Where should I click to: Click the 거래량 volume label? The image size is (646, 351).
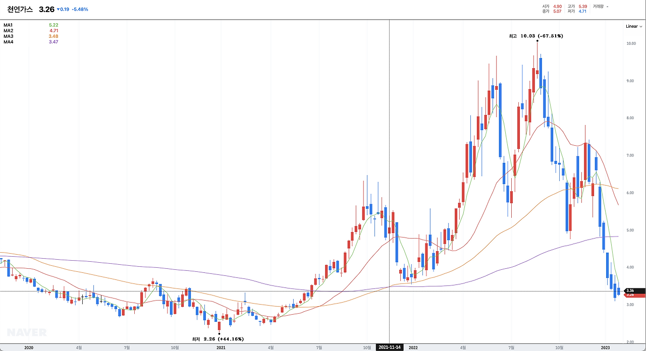[598, 7]
